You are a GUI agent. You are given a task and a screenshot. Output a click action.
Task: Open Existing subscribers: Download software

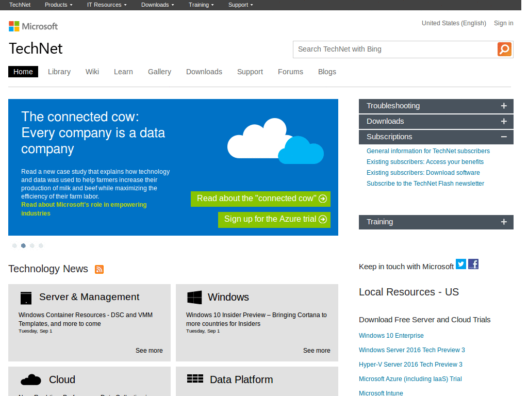[x=423, y=172]
